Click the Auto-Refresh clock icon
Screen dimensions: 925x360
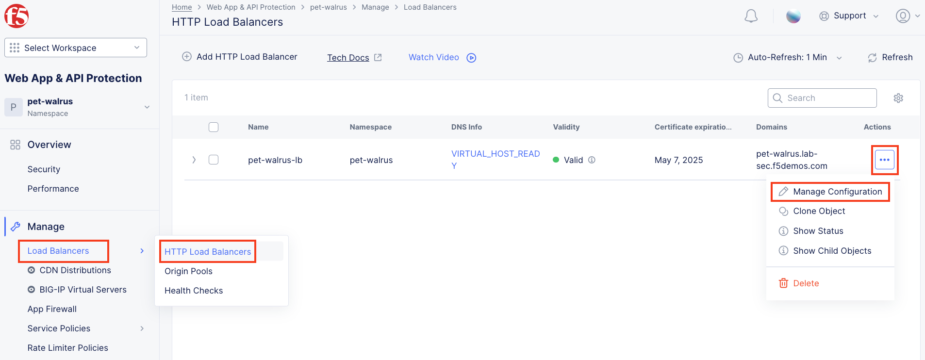[x=738, y=58]
